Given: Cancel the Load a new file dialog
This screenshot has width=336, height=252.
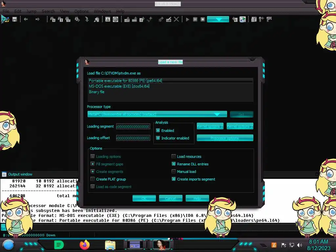Looking at the screenshot, I should [171, 199].
